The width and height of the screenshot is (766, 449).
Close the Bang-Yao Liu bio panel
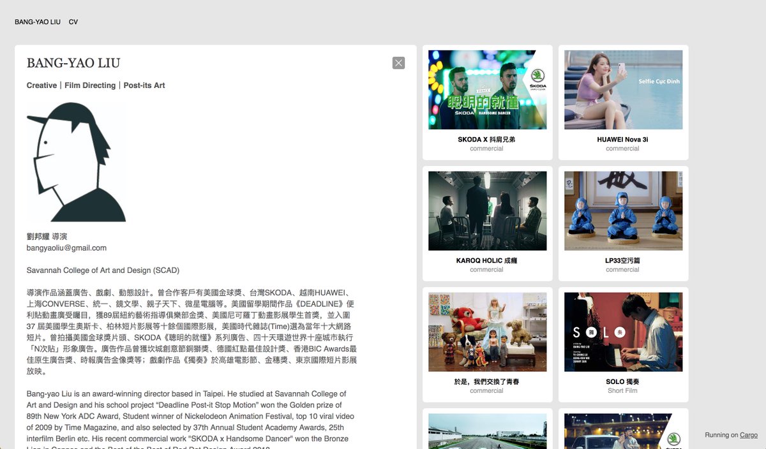pos(398,63)
